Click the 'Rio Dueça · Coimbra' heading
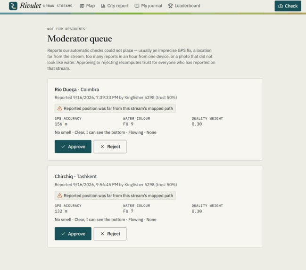This screenshot has height=270, width=306. coord(77,90)
